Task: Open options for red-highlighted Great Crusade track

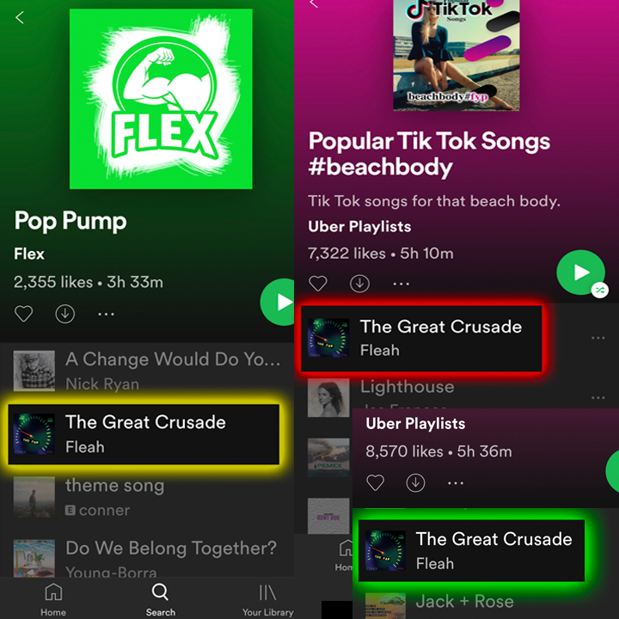Action: click(598, 338)
